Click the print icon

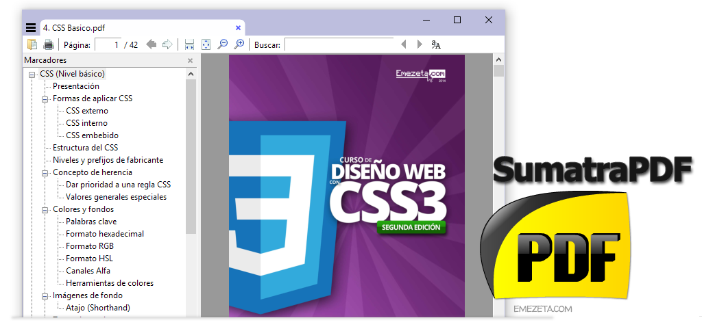(48, 44)
